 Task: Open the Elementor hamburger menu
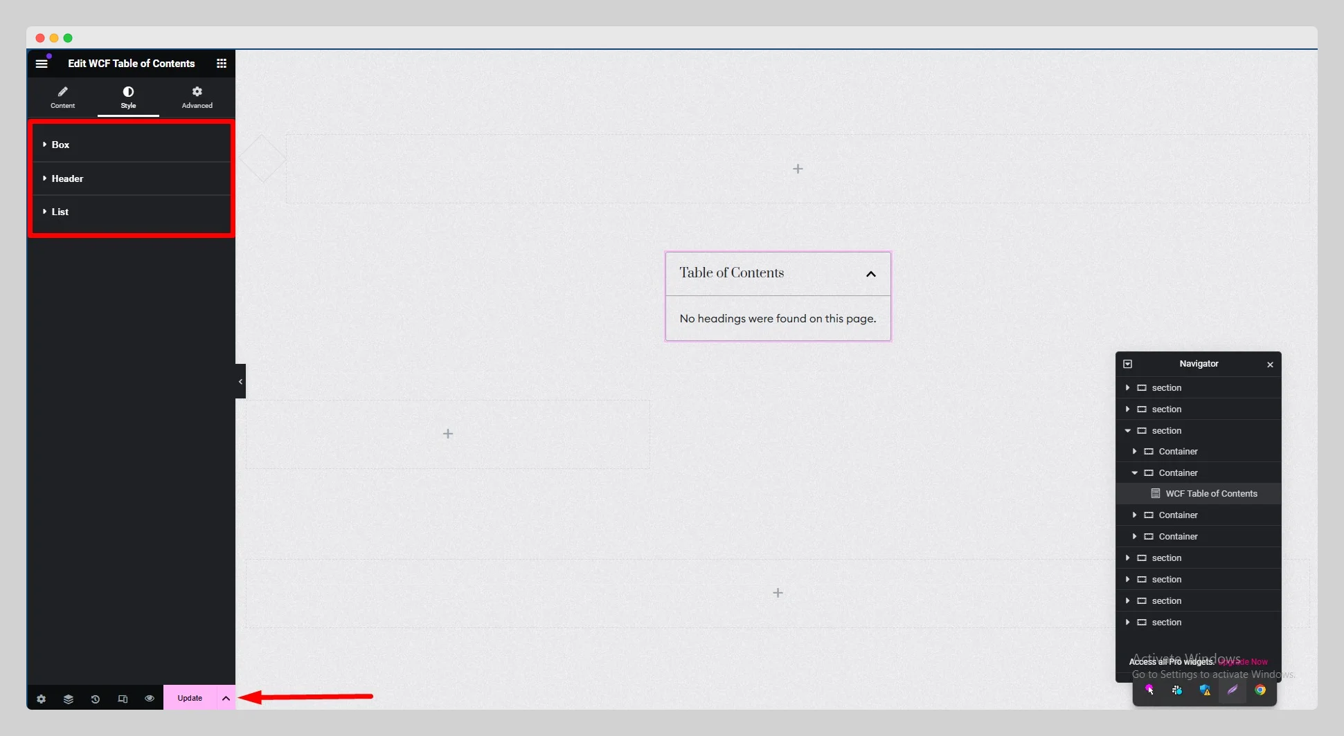[x=42, y=64]
